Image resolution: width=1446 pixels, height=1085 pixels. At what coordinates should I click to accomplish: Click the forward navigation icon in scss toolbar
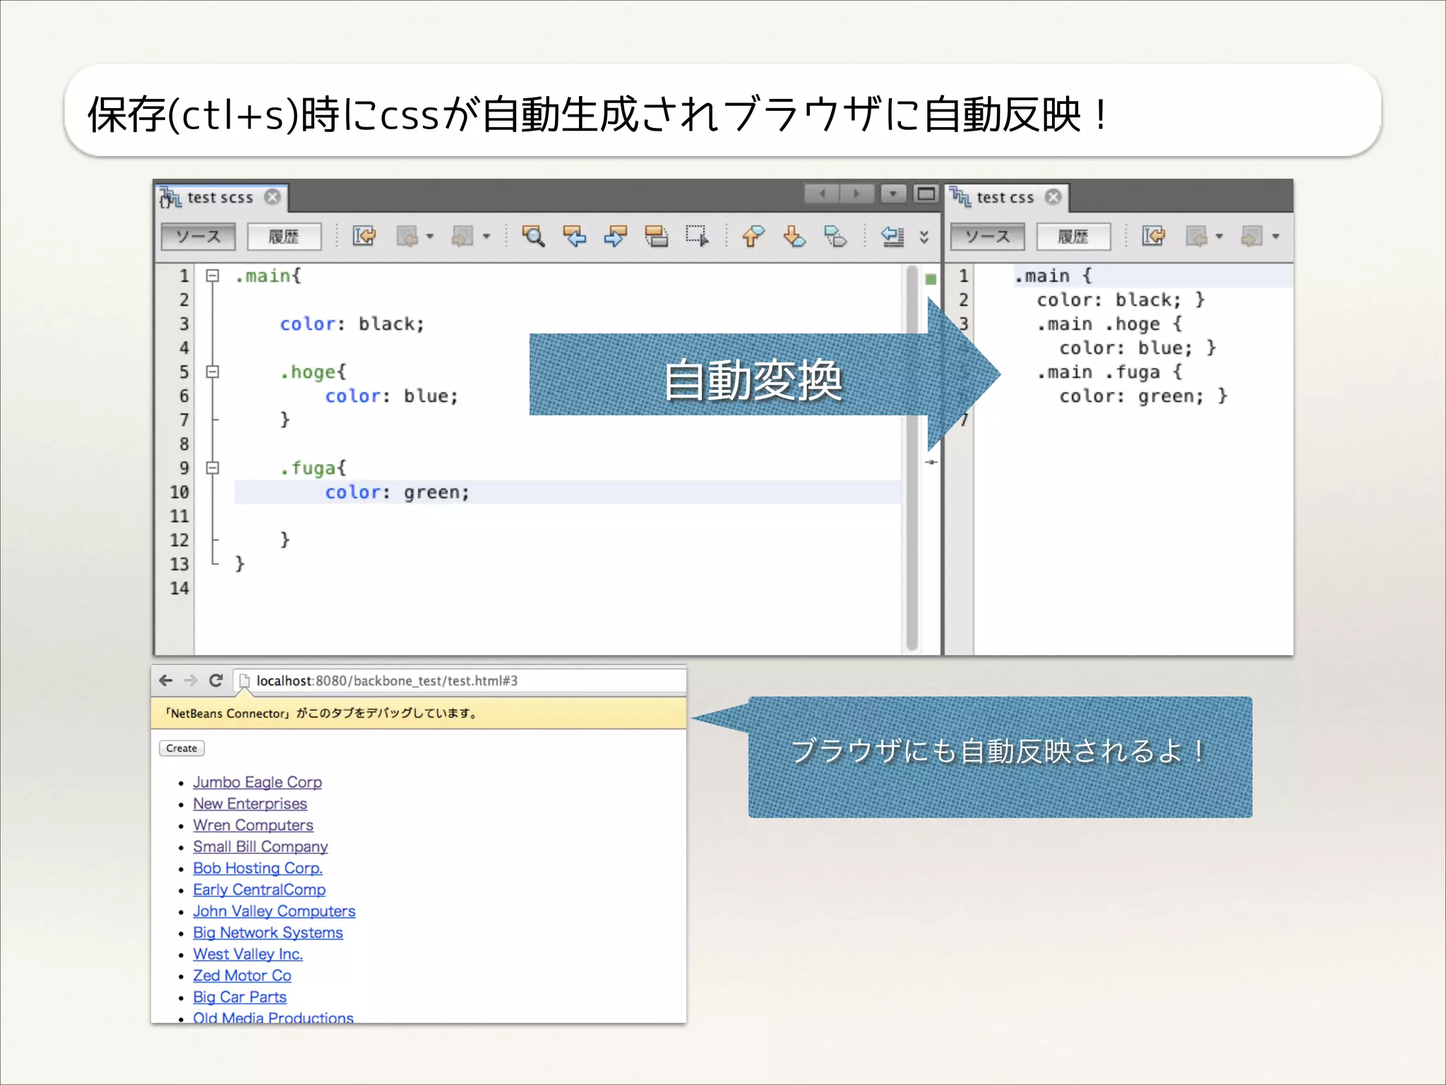(x=462, y=236)
